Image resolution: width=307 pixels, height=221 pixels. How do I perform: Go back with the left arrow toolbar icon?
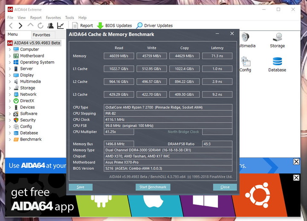point(11,26)
